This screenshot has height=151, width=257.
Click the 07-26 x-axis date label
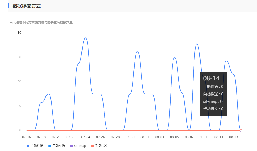tap(100, 137)
